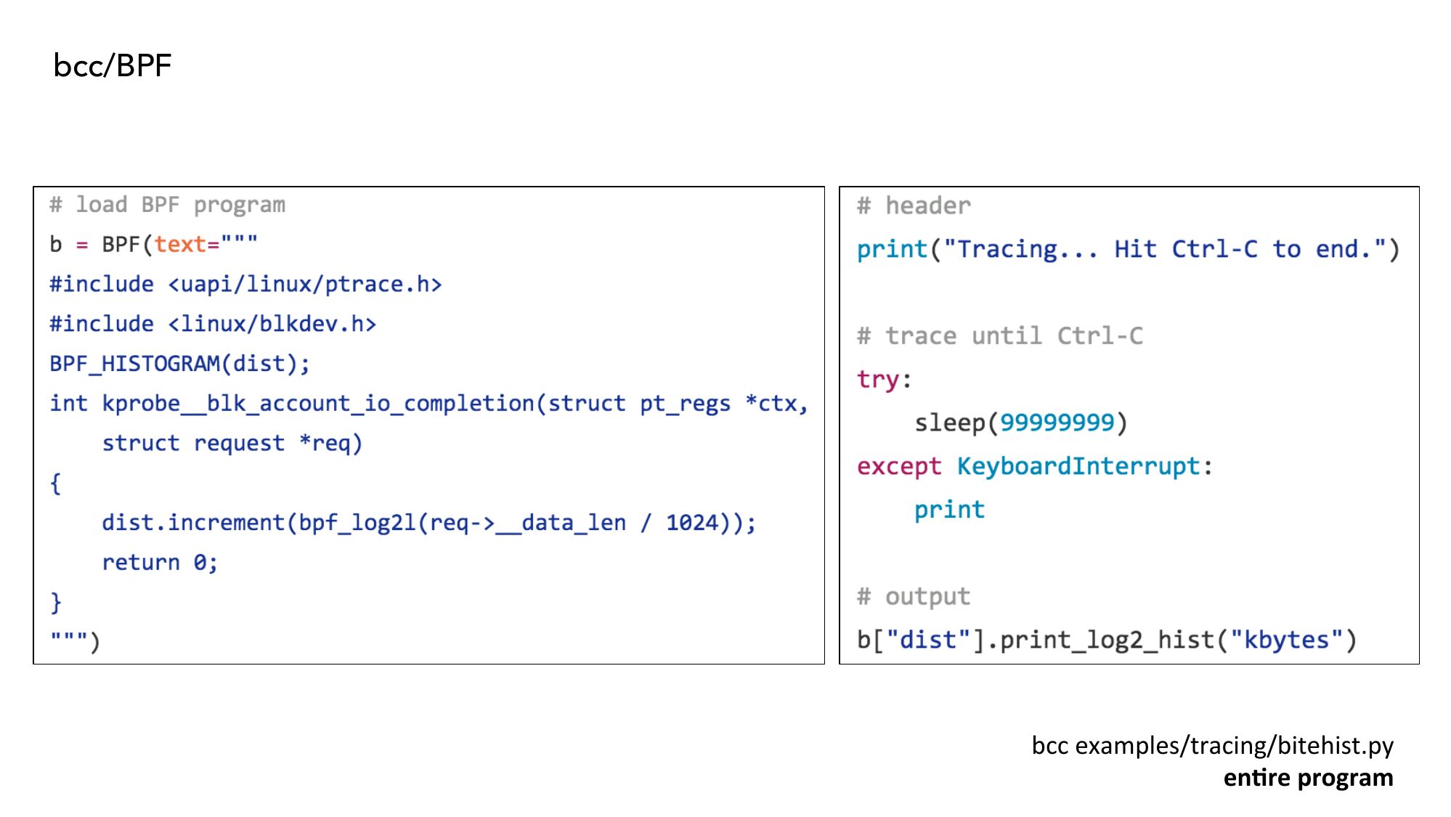
Task: Click the closing triple-quote line
Action: pyautogui.click(x=75, y=641)
